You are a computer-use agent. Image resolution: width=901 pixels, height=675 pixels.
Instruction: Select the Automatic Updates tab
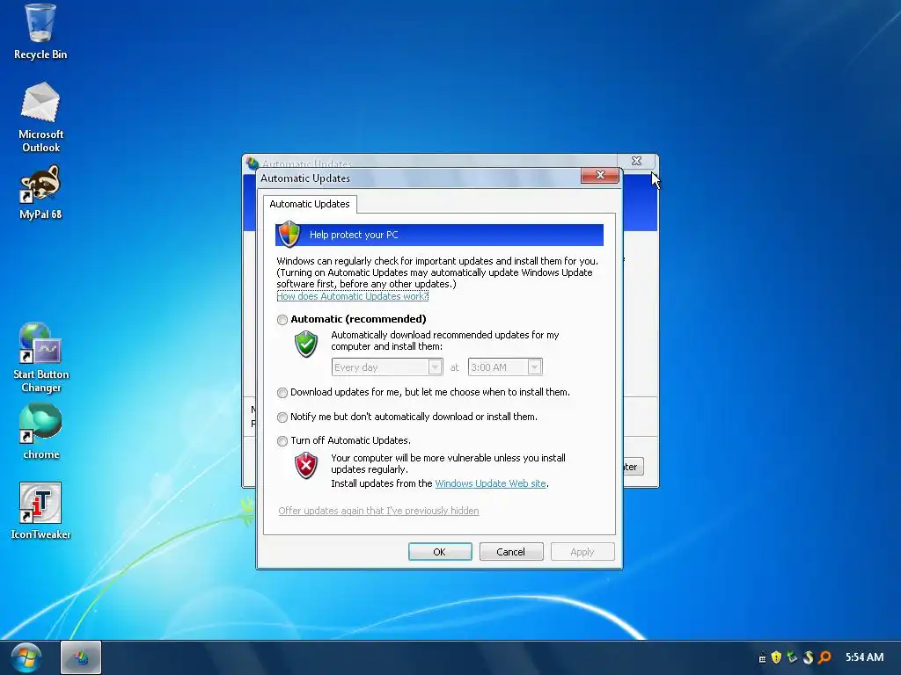pyautogui.click(x=310, y=204)
